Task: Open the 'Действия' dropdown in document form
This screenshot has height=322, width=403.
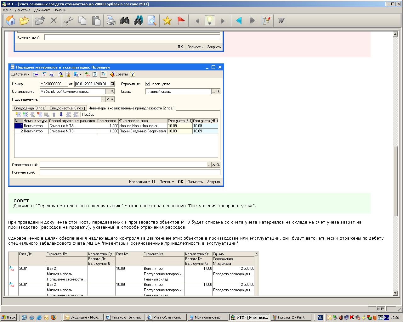Action: point(20,74)
